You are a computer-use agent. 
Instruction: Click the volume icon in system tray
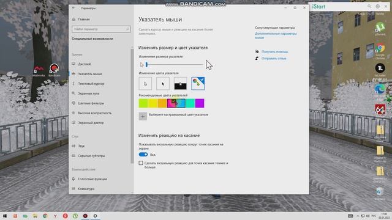pos(368,216)
